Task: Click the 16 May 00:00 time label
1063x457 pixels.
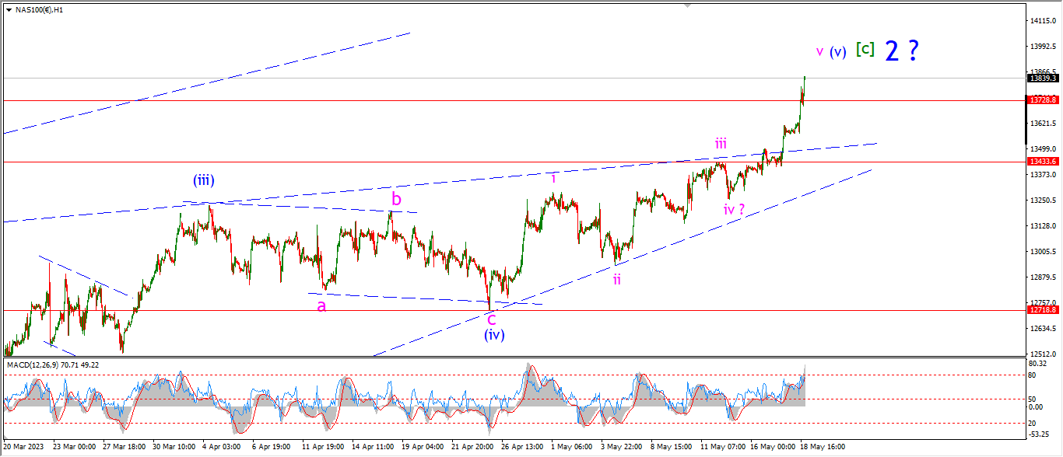Action: point(772,448)
